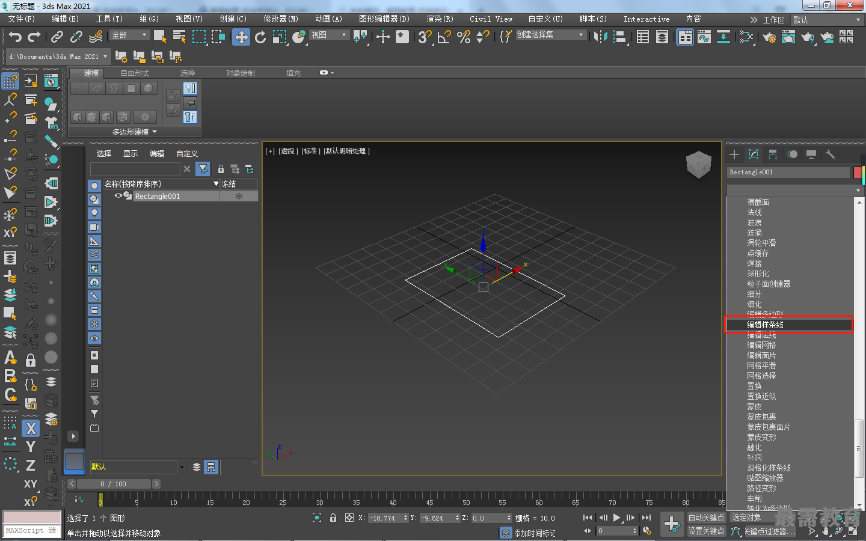Choose 涡轮平滑 modifier
The width and height of the screenshot is (866, 541).
pos(761,243)
